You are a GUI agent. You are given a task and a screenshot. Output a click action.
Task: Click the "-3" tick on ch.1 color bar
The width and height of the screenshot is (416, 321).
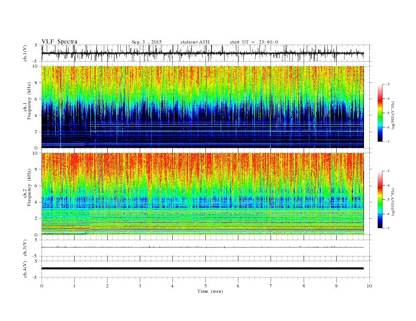(x=387, y=84)
